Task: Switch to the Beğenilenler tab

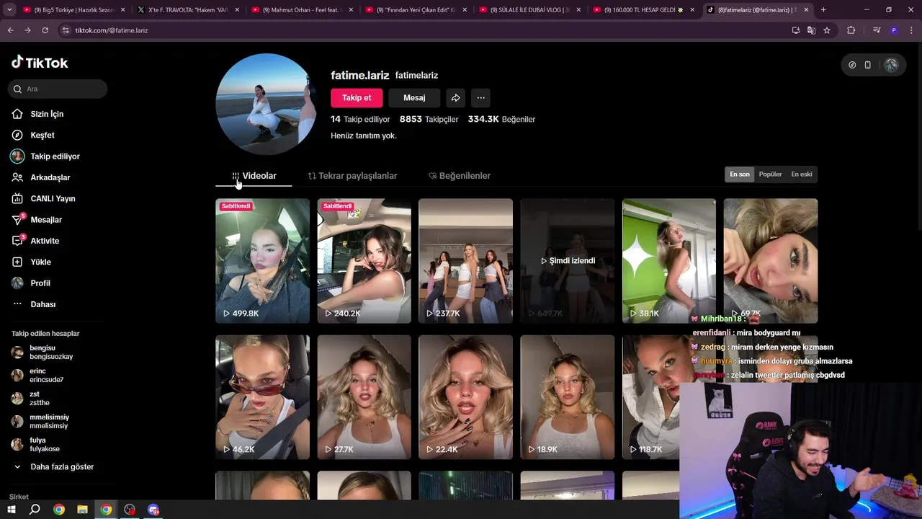Action: 459,176
